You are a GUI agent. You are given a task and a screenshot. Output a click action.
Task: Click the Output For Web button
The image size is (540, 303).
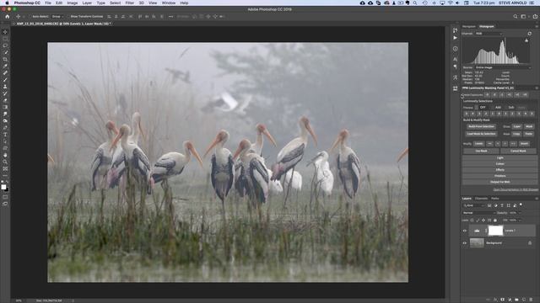[x=499, y=182]
